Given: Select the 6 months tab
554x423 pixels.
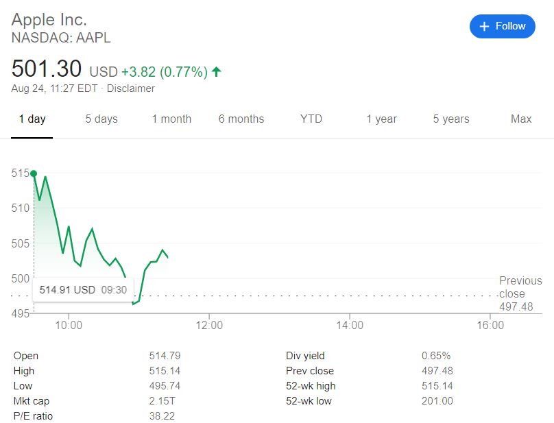Looking at the screenshot, I should pyautogui.click(x=241, y=119).
